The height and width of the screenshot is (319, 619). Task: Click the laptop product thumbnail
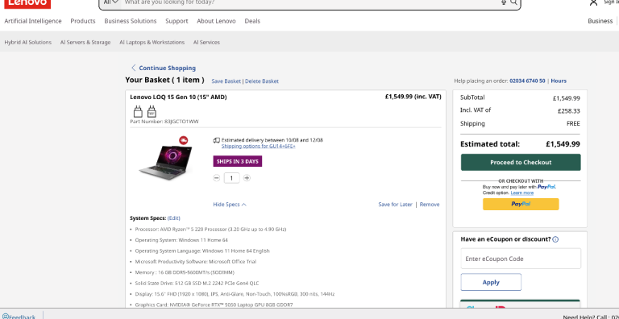[165, 162]
